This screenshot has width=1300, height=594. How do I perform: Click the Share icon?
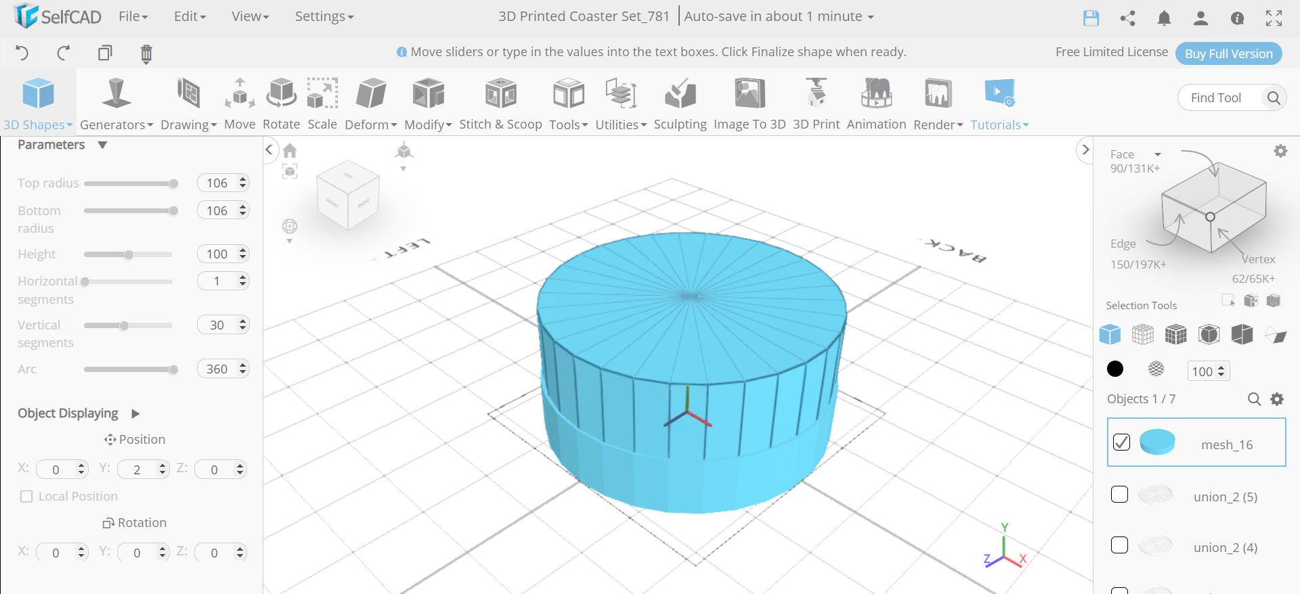[1127, 18]
